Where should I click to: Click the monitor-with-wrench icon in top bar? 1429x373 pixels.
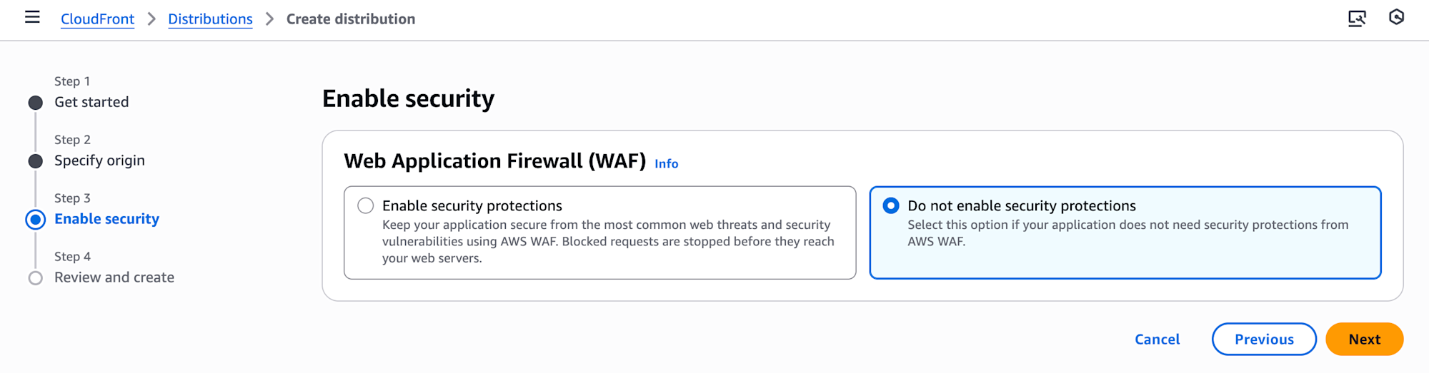pos(1356,18)
